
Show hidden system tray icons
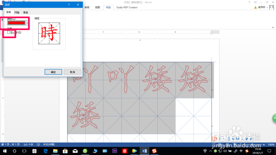pos(211,151)
